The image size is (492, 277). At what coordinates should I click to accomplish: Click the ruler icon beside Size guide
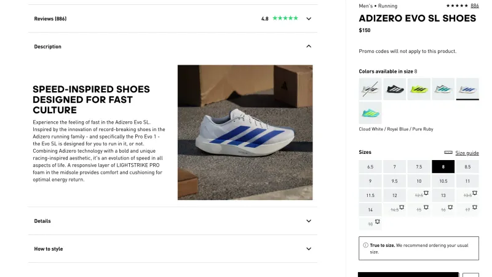coord(448,153)
